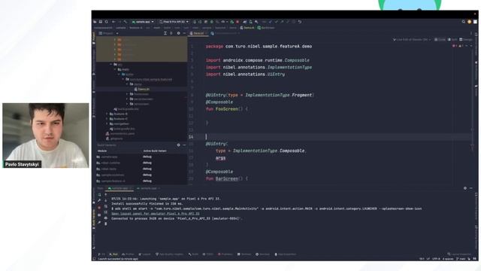Click Demo.kt breadcrumb in navigation bar
Image resolution: width=481 pixels, height=271 pixels.
pyautogui.click(x=247, y=28)
